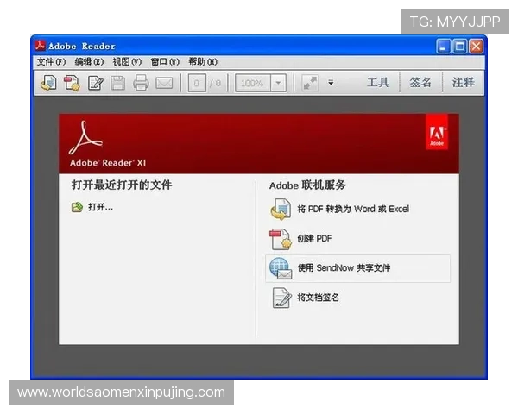This screenshot has height=414, width=518.
Task: Click the 将文档签名 pen document icon
Action: [281, 298]
